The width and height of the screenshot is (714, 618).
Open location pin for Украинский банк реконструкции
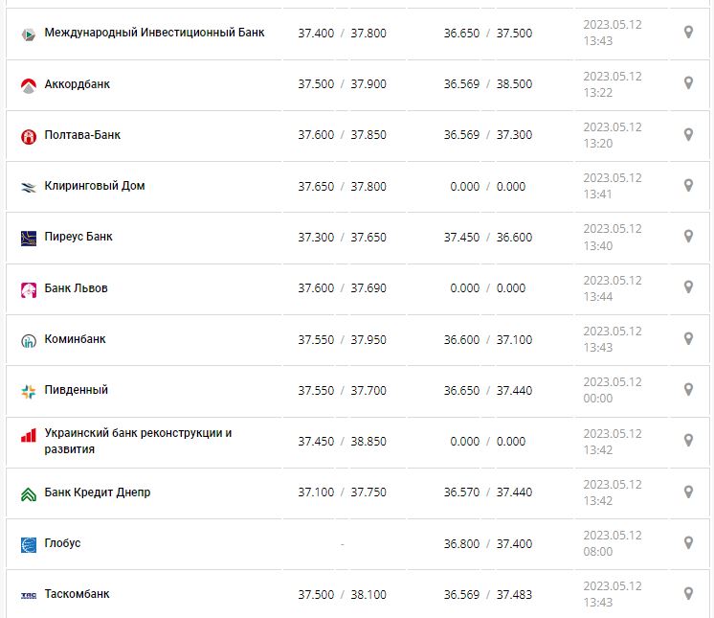(688, 440)
